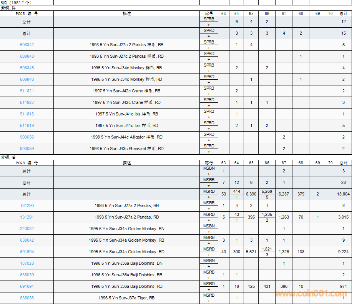Select PCGS number 511821 link

(x=27, y=91)
